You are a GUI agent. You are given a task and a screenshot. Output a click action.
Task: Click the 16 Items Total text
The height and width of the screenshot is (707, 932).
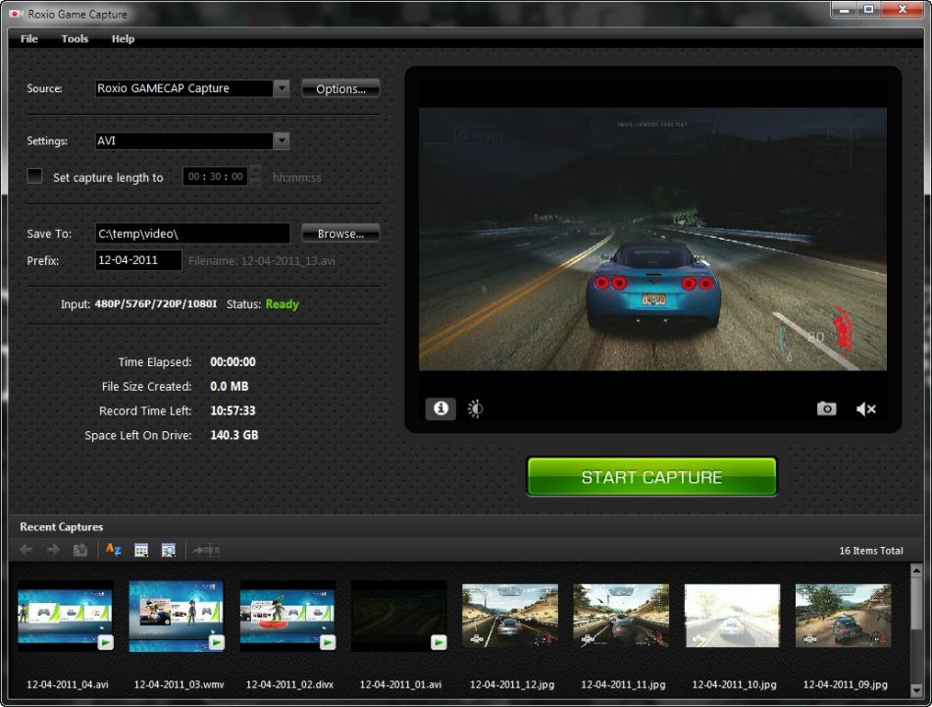pos(871,551)
